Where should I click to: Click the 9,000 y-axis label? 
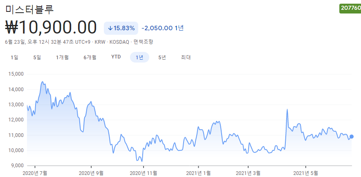(17, 166)
